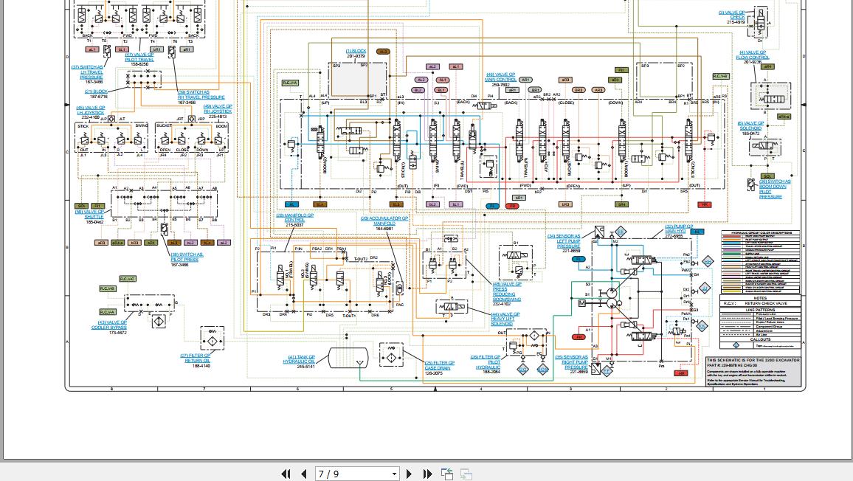
Task: Open the Valve GP Flow Control link
Action: pyautogui.click(x=753, y=55)
